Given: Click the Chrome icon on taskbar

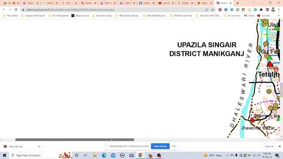Looking at the screenshot, I should pos(141,155).
